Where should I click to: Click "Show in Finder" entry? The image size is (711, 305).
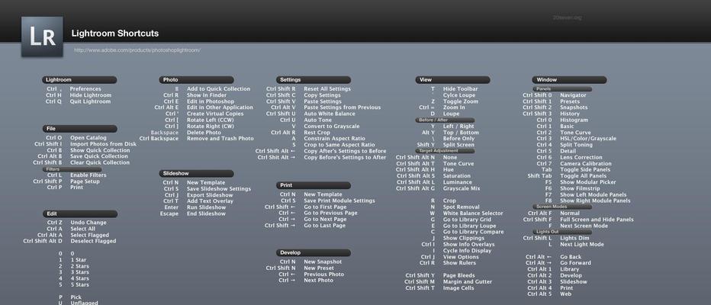coord(207,95)
